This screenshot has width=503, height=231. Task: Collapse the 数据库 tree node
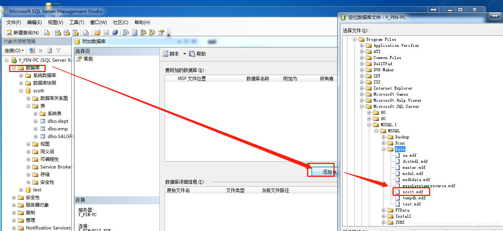14,68
